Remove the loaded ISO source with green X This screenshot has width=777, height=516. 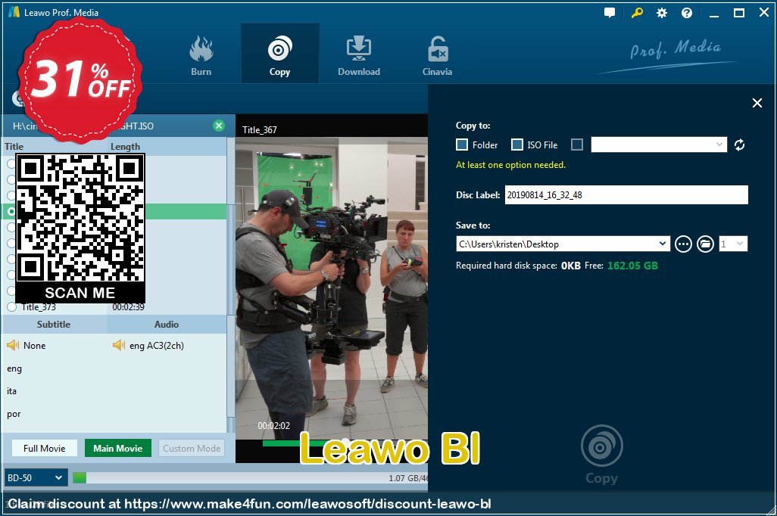point(219,126)
